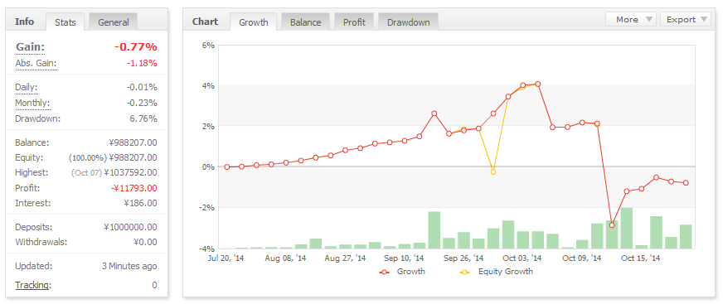Click the withdrawals value ¥0.00
The height and width of the screenshot is (304, 723).
[x=145, y=242]
